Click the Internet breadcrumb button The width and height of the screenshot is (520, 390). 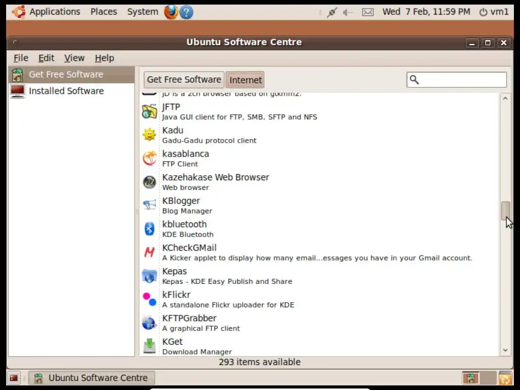point(245,80)
